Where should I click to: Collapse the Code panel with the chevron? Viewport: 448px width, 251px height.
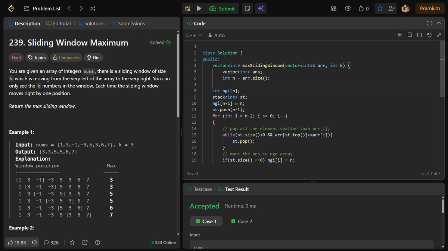click(x=439, y=23)
